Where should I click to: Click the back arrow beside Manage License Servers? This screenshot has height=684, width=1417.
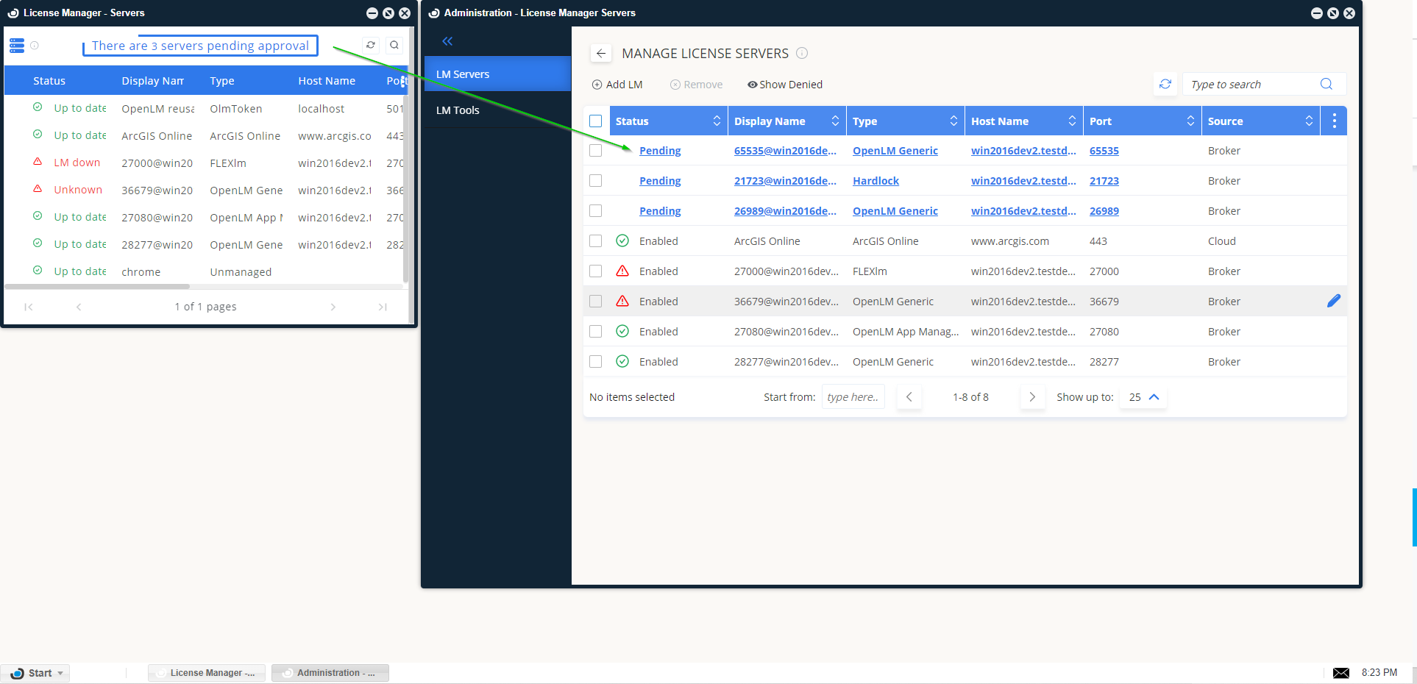pyautogui.click(x=601, y=54)
